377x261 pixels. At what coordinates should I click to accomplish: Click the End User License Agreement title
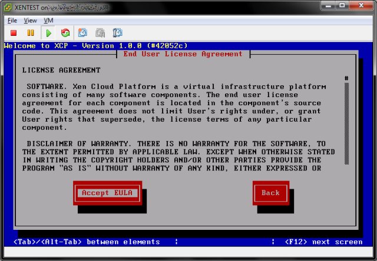[183, 54]
